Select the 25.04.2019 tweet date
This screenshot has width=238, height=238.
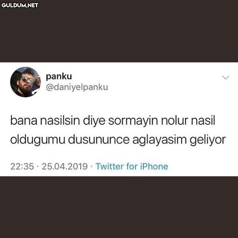(x=65, y=166)
